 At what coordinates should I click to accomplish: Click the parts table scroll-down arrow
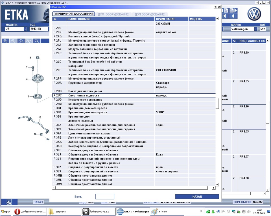268,190
